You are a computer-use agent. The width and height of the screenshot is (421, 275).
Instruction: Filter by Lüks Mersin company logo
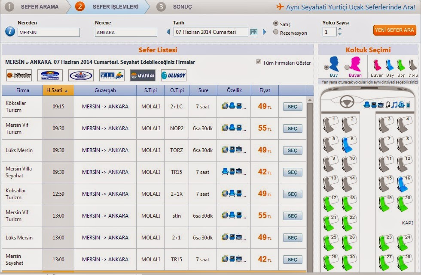[x=50, y=75]
